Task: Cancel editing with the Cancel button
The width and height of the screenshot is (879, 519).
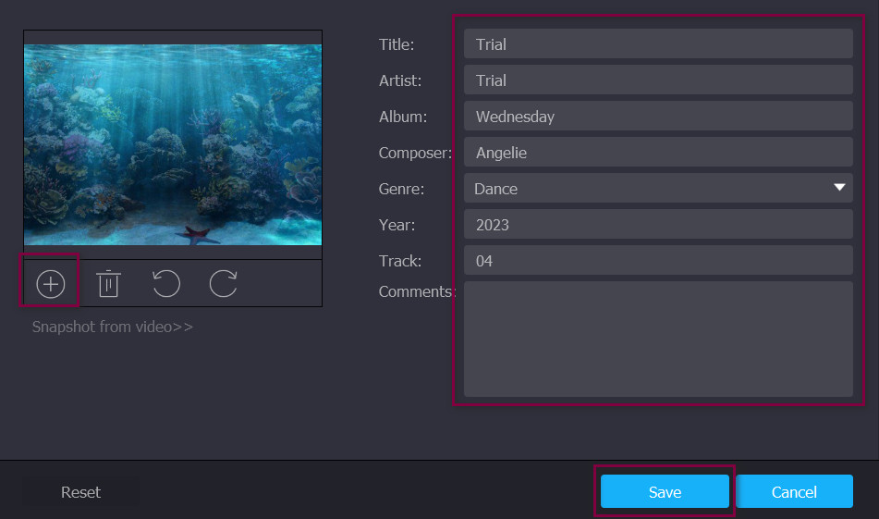Action: (x=794, y=492)
